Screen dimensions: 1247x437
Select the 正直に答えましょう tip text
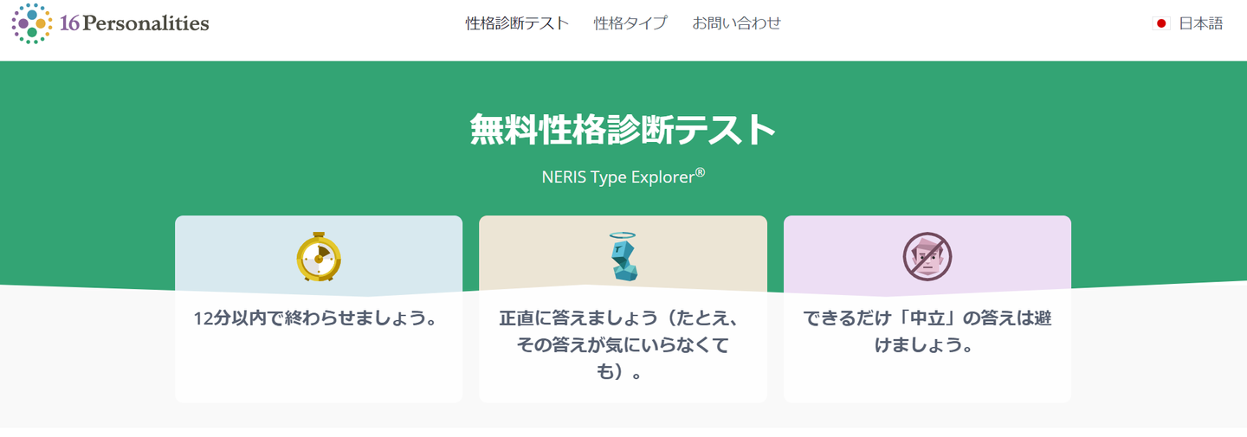tap(623, 346)
